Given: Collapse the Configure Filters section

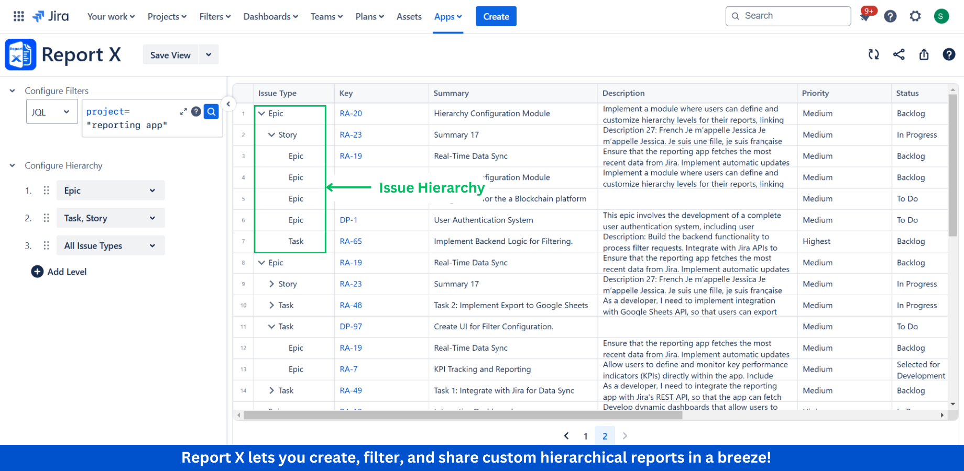Looking at the screenshot, I should 12,91.
